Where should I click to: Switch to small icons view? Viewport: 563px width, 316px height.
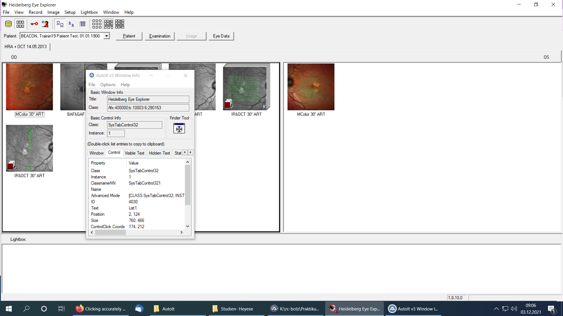click(x=71, y=24)
